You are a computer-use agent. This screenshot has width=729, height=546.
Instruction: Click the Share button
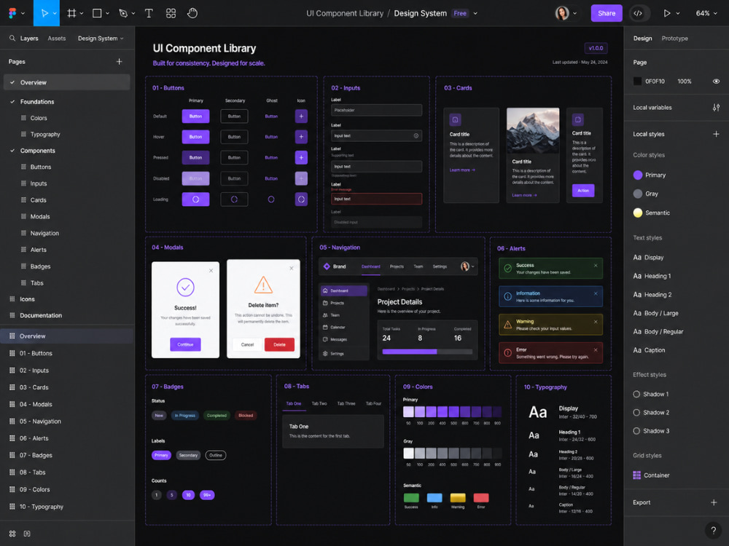coord(607,13)
